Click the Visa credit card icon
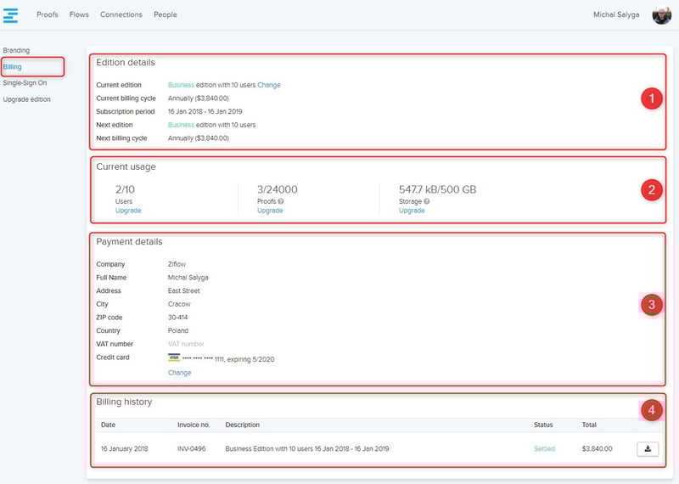Screen dimensions: 679x484 174,358
